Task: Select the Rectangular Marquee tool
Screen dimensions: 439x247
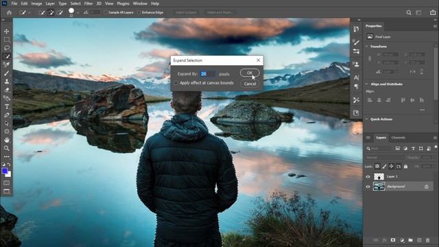Action: coord(6,40)
